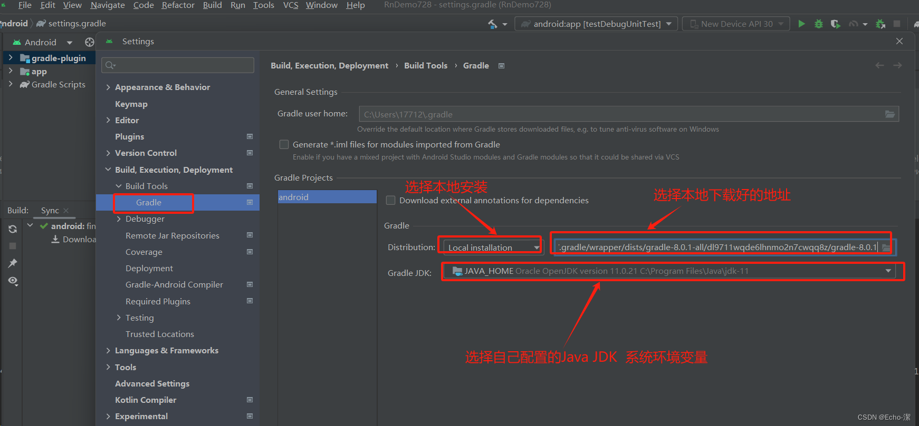Collapse the Build Tools subgroup
This screenshot has height=426, width=919.
click(x=119, y=186)
